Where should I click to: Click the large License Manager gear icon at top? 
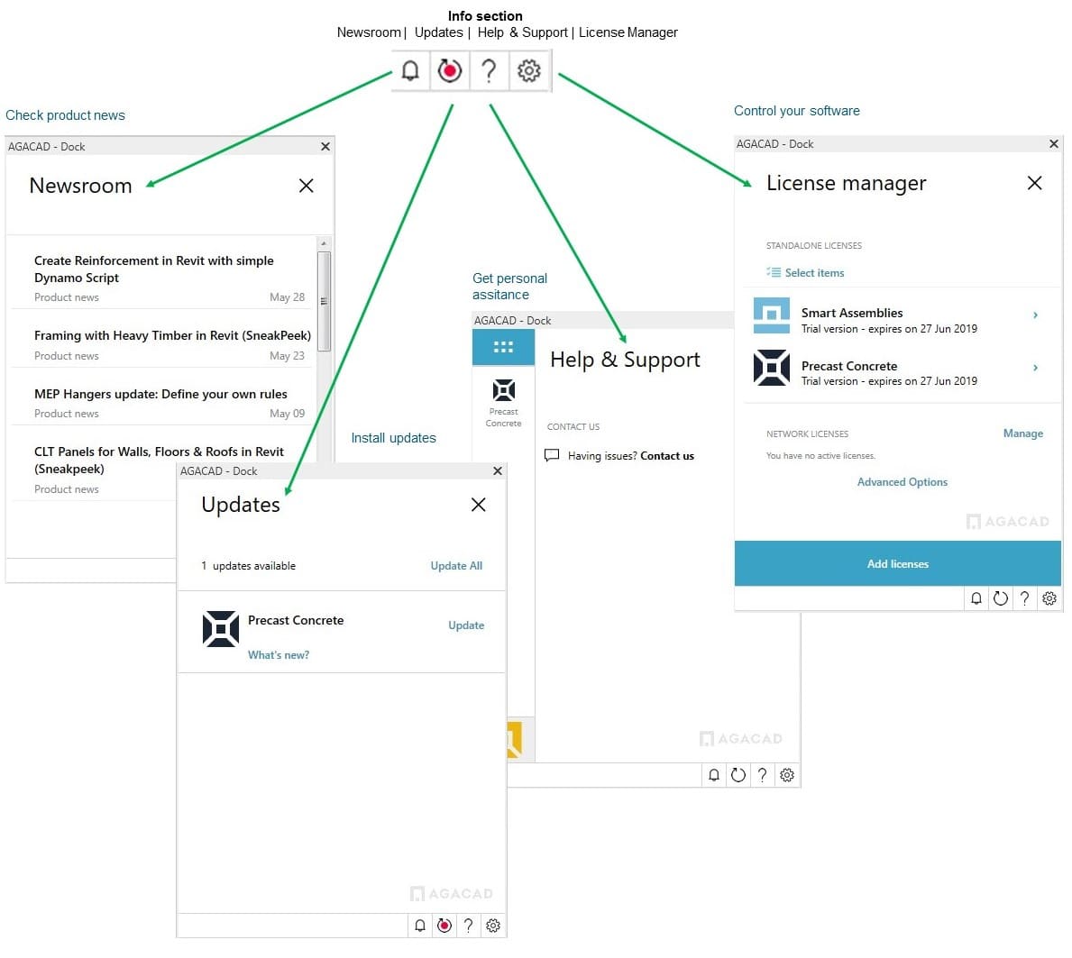(528, 70)
